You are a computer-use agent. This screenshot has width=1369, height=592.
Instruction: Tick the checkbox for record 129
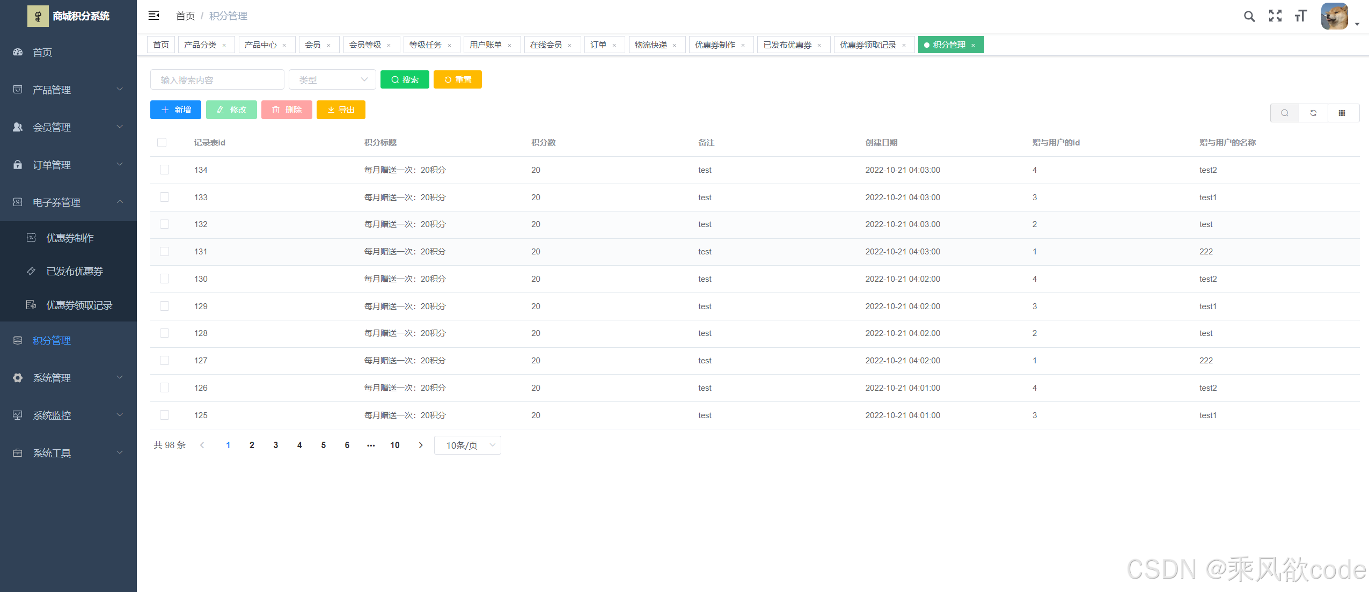[164, 306]
